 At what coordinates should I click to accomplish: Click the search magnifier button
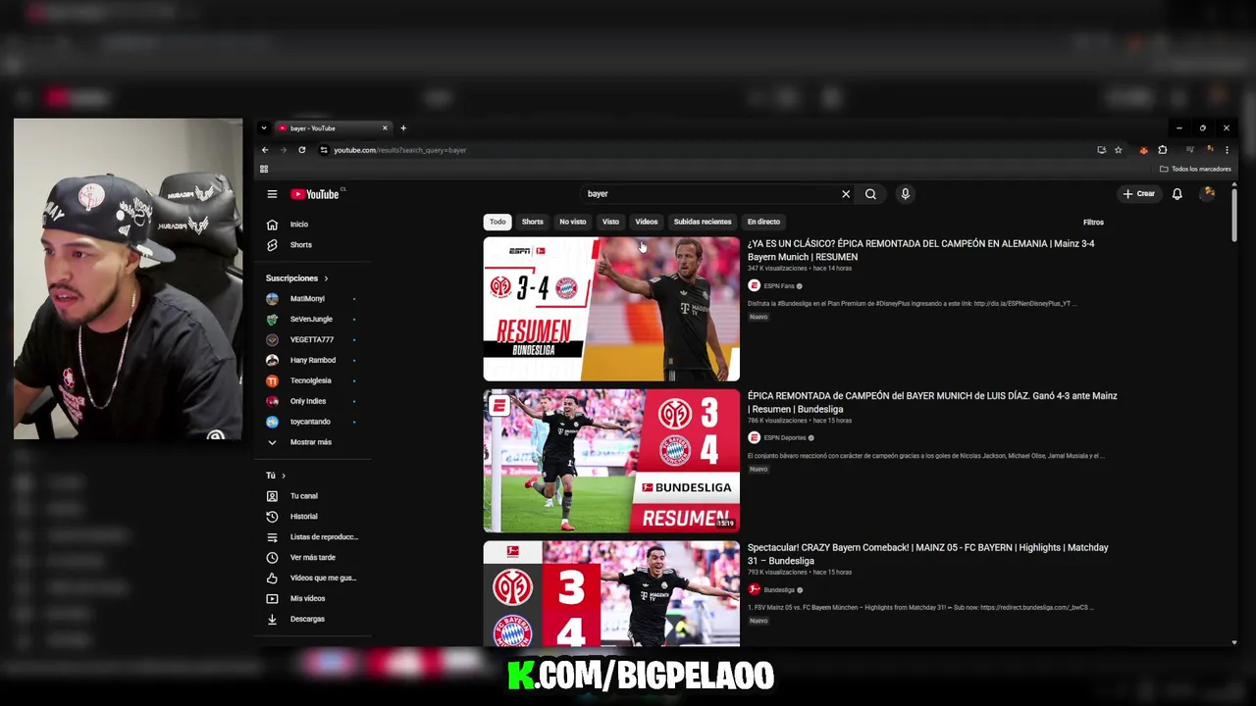[870, 194]
